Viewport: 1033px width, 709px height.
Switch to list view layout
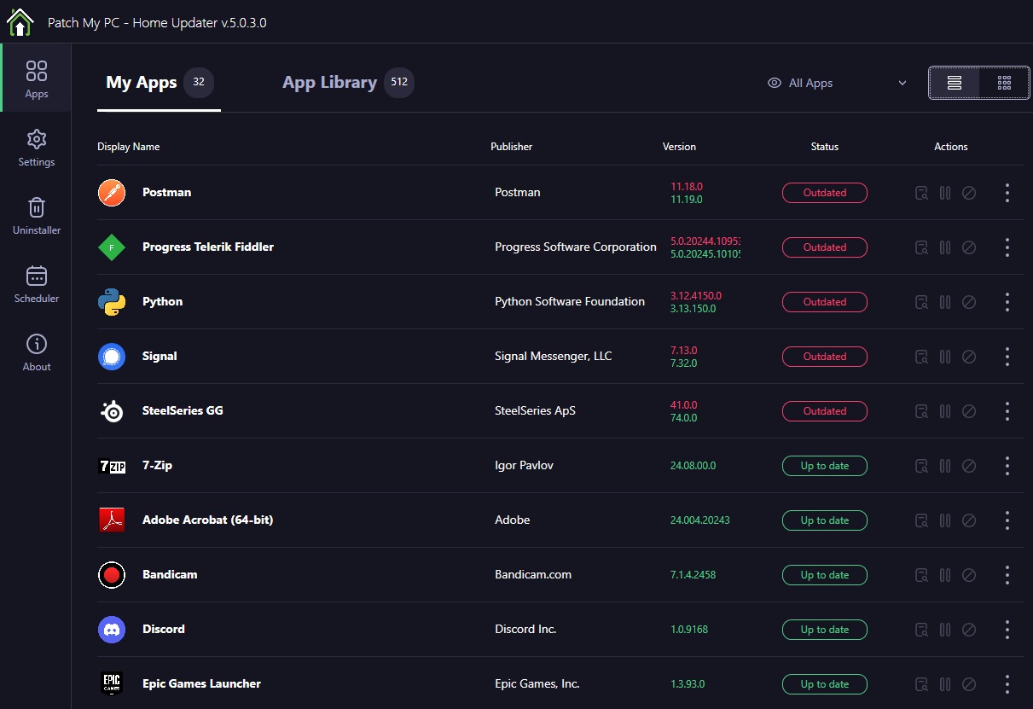coord(955,83)
